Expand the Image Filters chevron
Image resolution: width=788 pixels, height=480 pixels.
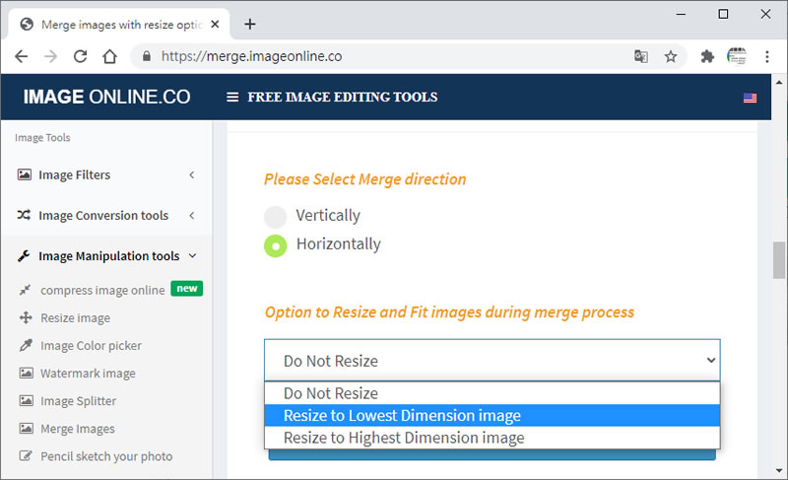point(191,174)
